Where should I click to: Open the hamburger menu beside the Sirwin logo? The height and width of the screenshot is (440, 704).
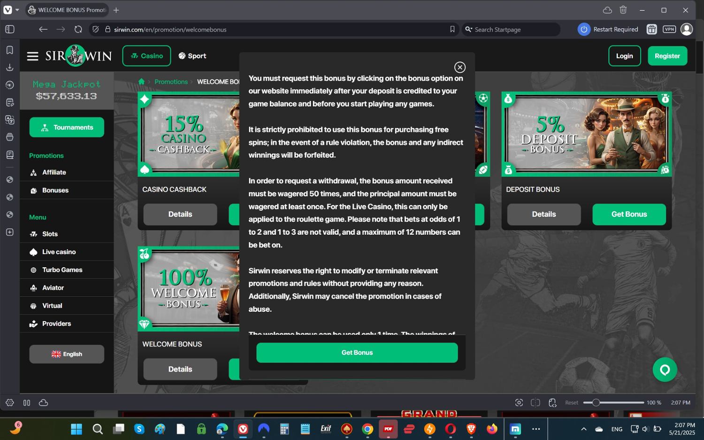click(x=32, y=56)
